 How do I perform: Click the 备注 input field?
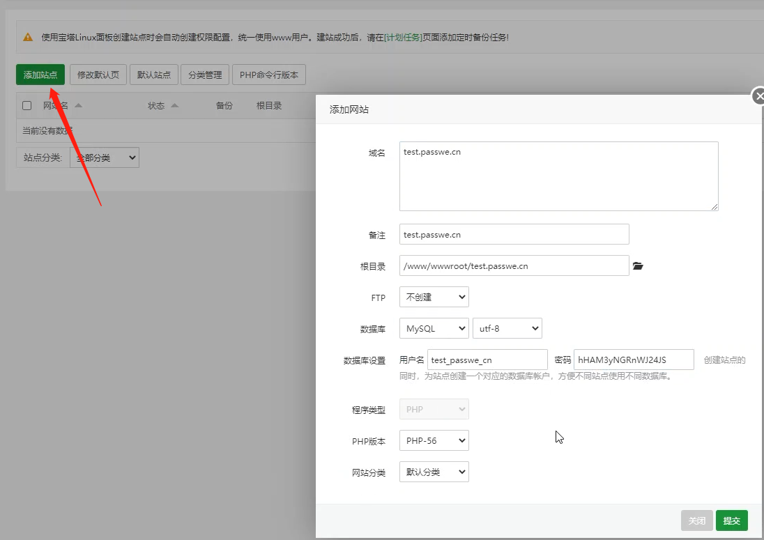point(514,234)
